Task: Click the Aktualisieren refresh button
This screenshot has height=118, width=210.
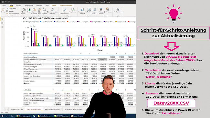Action: (x=73, y=10)
